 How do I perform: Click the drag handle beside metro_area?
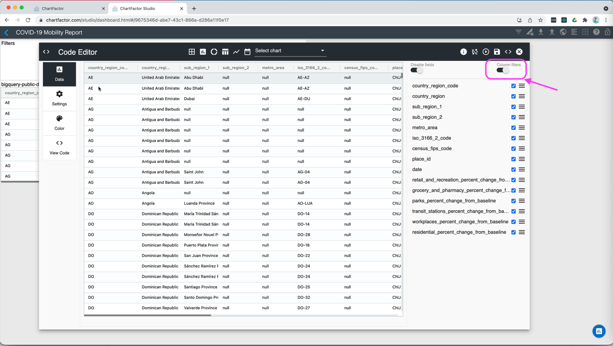click(522, 128)
